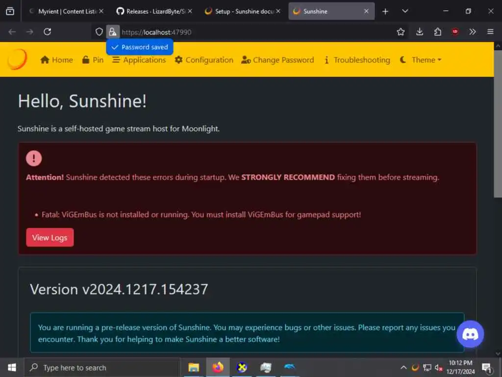Image resolution: width=502 pixels, height=377 pixels.
Task: Go forward one page
Action: 30,32
